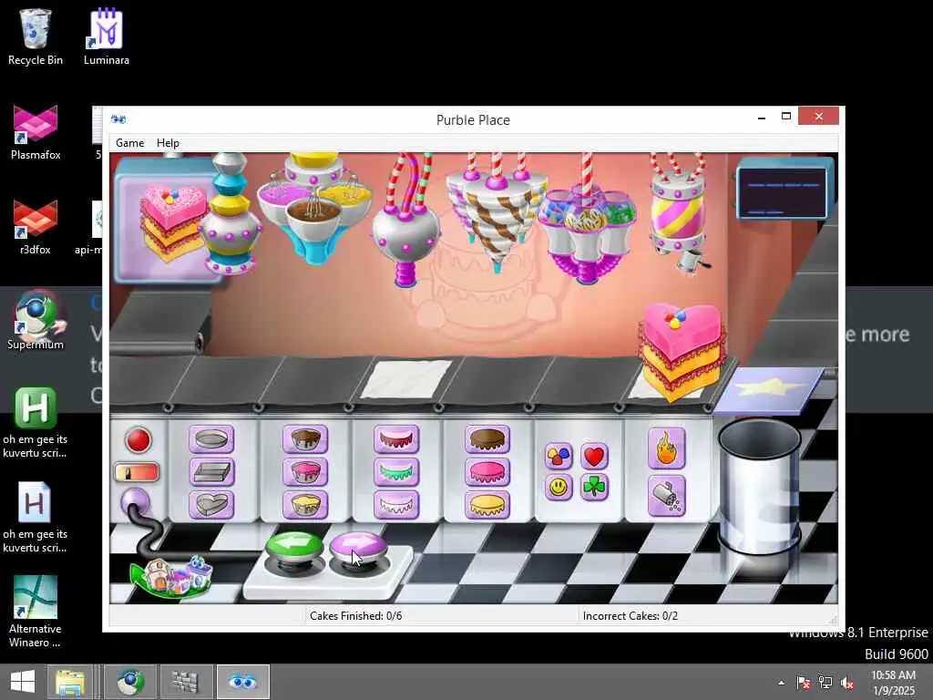Switch to Purble Place taskbar button
The width and height of the screenshot is (933, 700).
point(242,682)
